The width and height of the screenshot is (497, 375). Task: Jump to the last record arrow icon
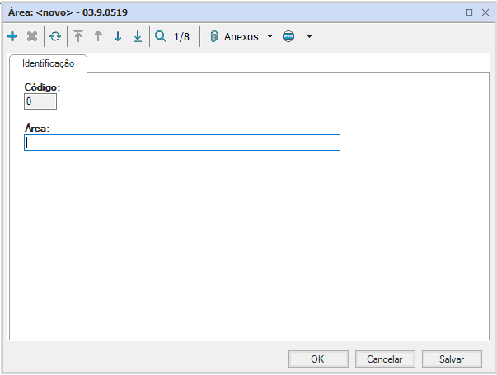(138, 37)
